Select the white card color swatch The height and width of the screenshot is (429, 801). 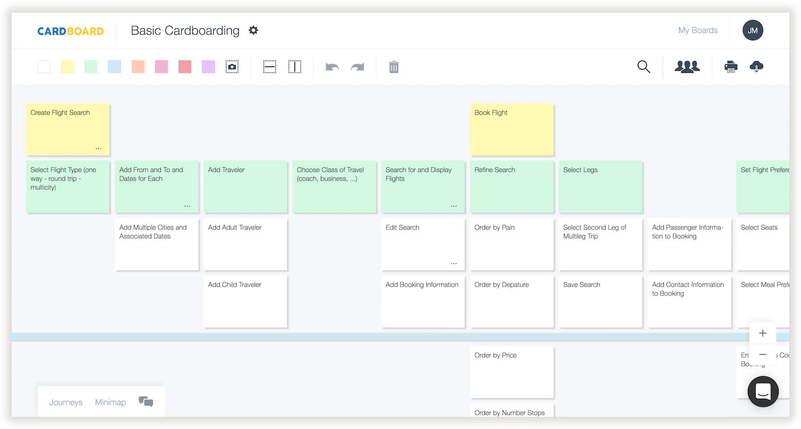coord(44,67)
